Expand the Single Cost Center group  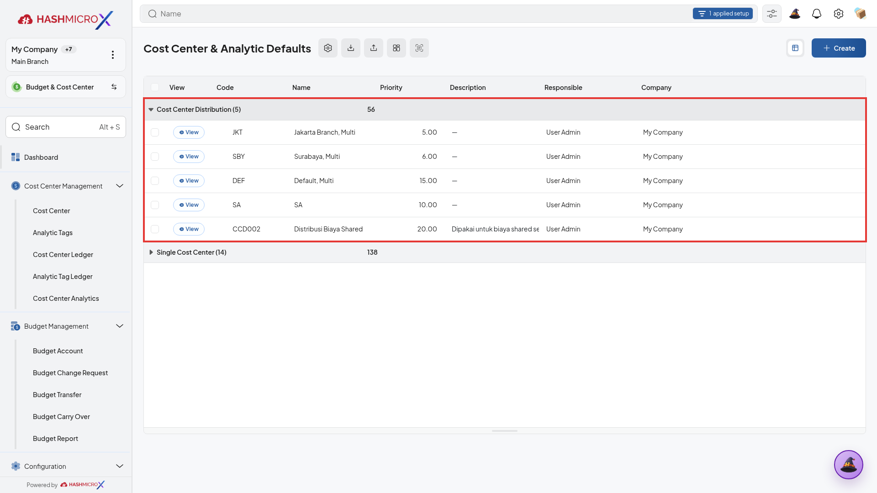click(151, 252)
